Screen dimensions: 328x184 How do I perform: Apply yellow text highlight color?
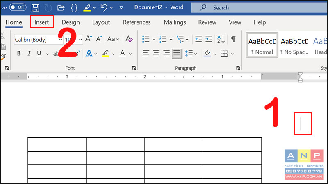105,54
